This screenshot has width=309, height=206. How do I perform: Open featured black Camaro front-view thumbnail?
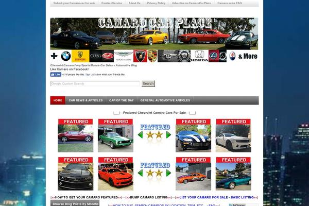point(76,174)
